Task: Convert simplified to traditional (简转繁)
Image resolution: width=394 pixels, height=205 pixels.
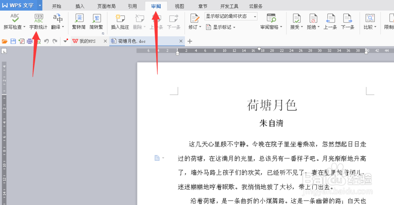Action: click(96, 21)
